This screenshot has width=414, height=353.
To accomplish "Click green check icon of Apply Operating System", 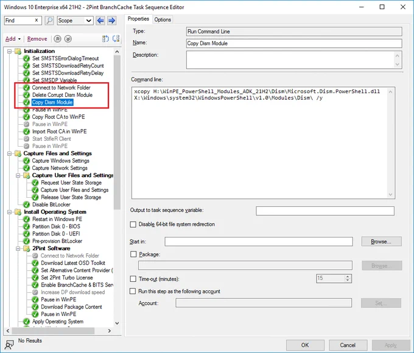I will [26, 321].
